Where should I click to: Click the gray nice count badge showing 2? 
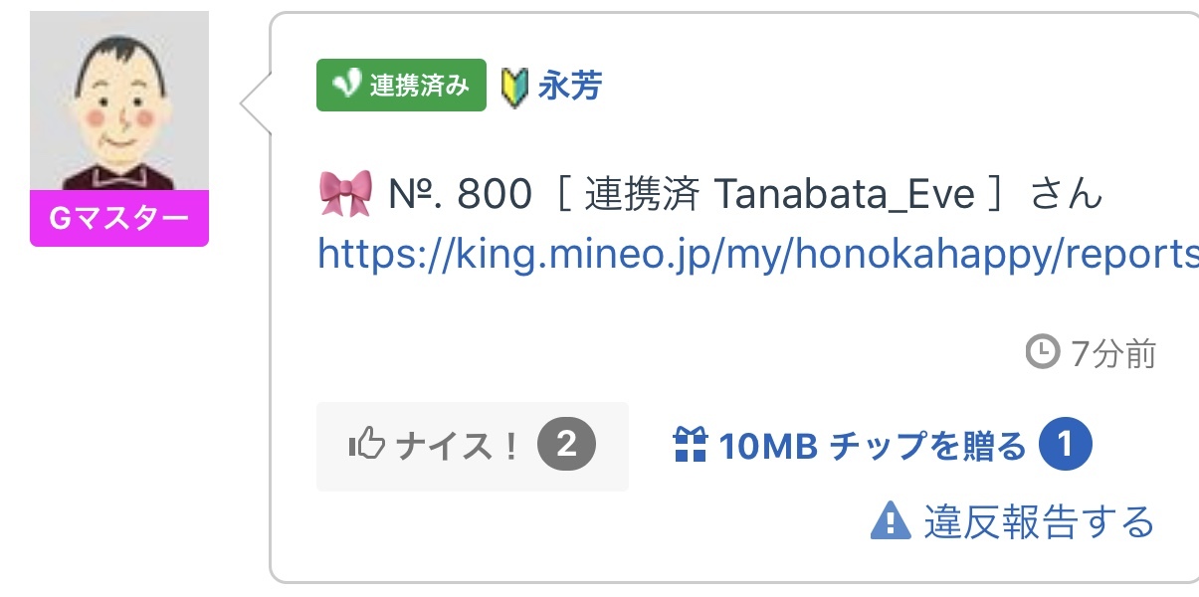pos(566,445)
